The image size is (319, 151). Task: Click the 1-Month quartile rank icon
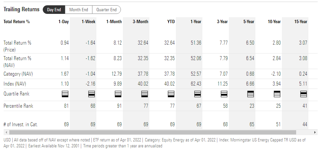point(118,94)
